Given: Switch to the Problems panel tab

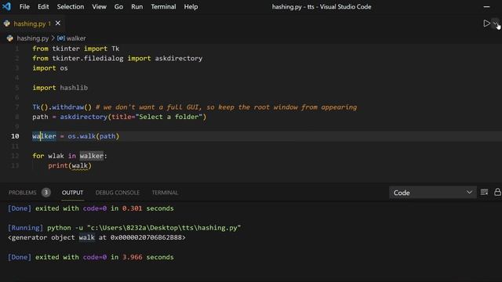Looking at the screenshot, I should [x=23, y=193].
